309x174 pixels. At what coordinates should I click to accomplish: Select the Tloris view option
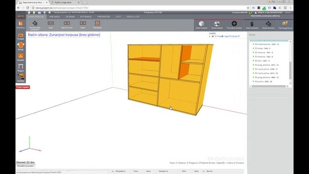click(x=136, y=171)
